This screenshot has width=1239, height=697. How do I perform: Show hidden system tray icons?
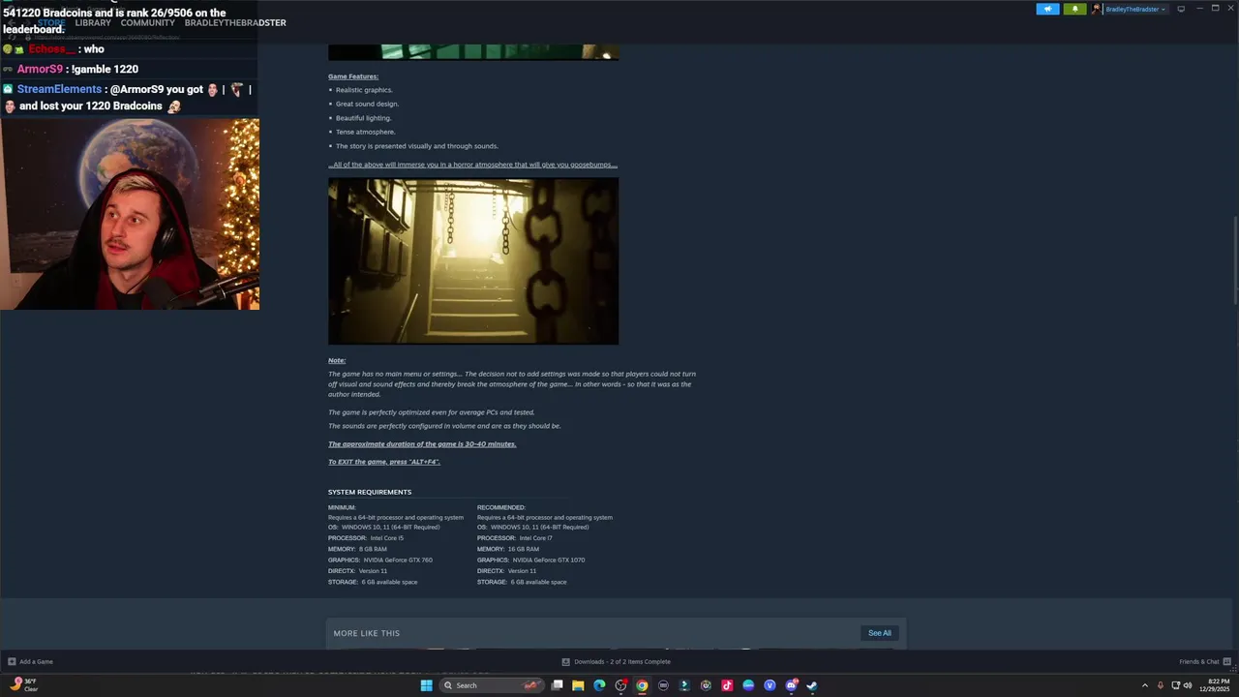coord(1145,685)
